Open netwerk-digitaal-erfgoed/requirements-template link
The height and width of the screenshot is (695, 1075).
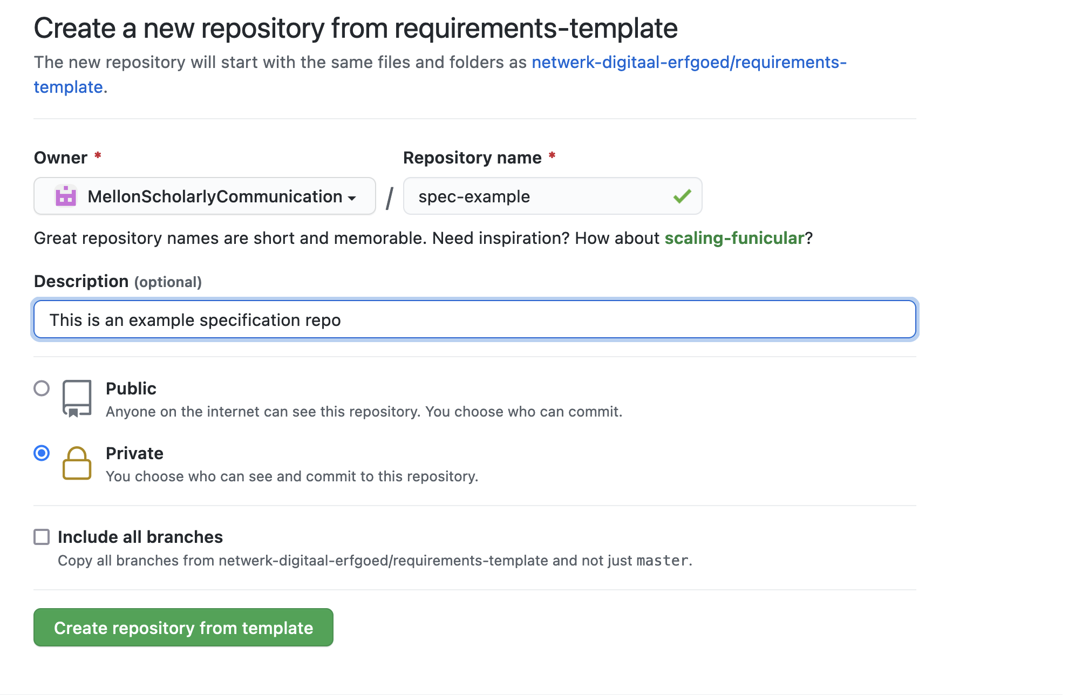click(689, 63)
